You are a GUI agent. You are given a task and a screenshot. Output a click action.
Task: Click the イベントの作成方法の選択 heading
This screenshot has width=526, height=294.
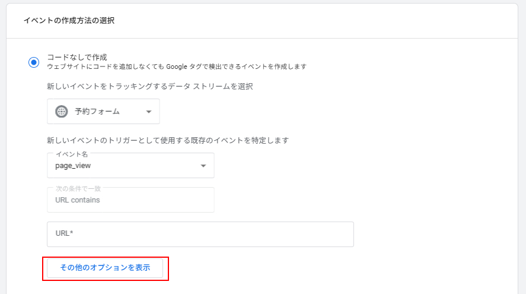tap(69, 21)
